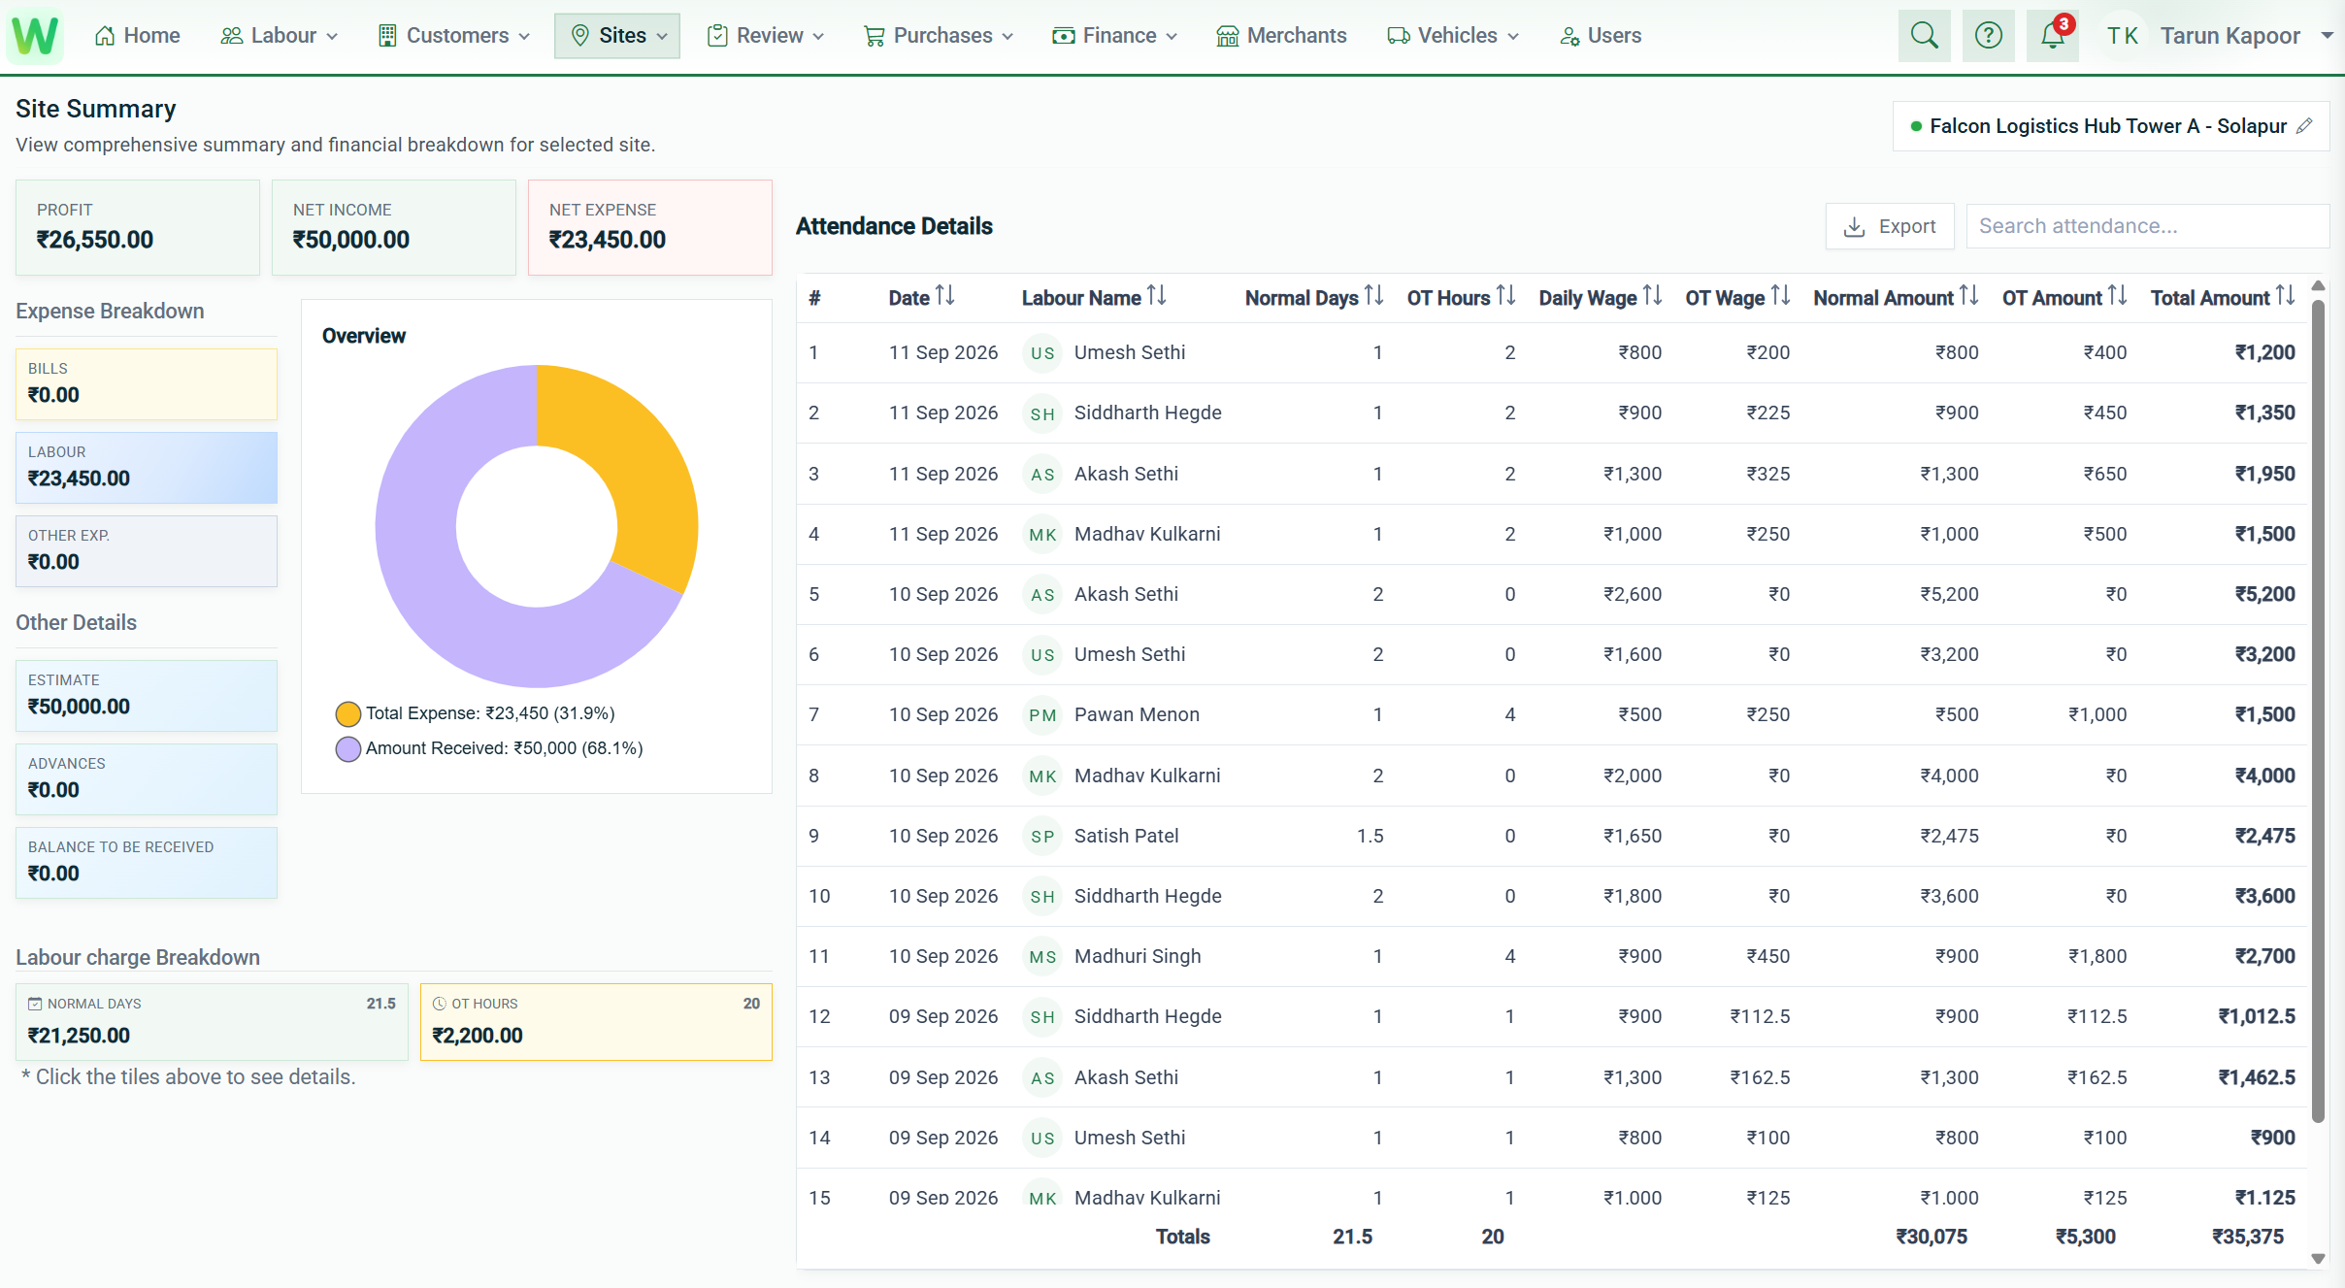Click the US avatar for Umesh Sethi row 1
This screenshot has height=1288, width=2345.
tap(1042, 353)
